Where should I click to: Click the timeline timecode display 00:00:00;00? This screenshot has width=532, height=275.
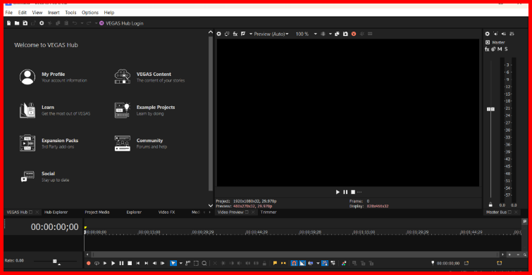pyautogui.click(x=55, y=227)
